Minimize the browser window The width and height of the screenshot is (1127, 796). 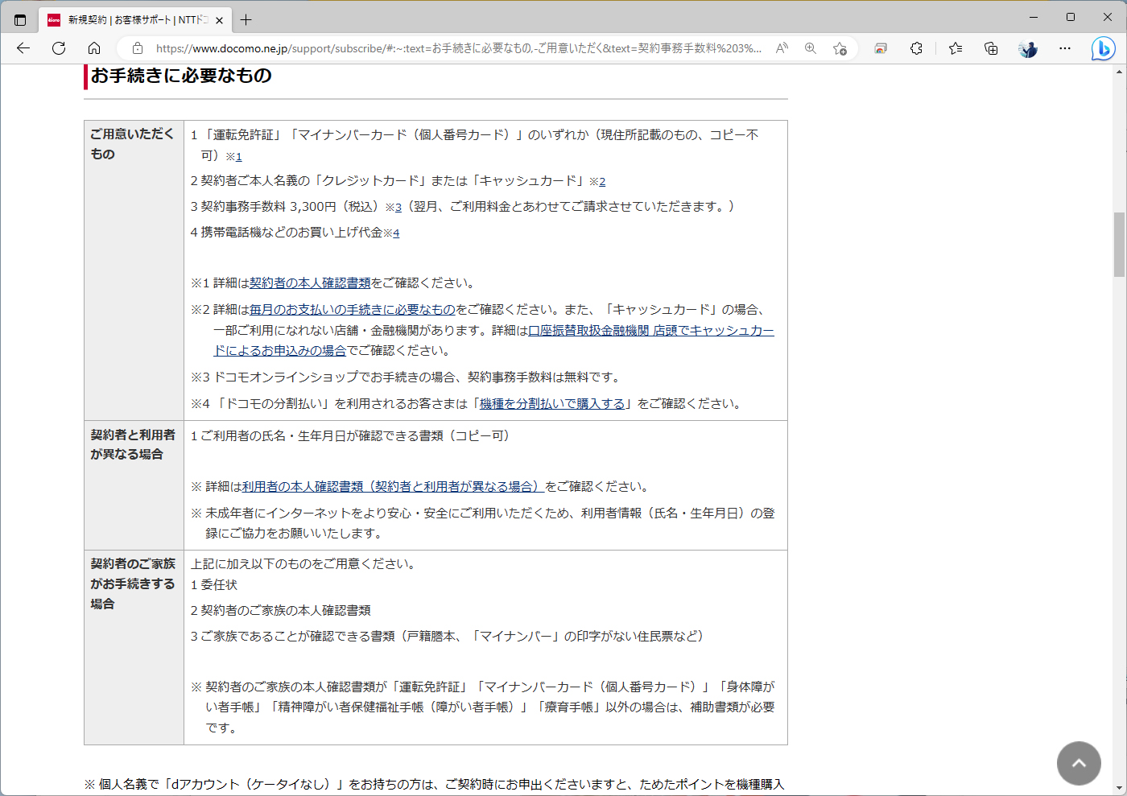(x=1034, y=17)
